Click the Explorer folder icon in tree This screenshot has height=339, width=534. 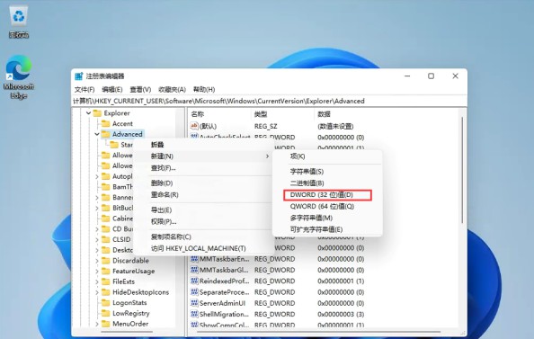pyautogui.click(x=97, y=113)
